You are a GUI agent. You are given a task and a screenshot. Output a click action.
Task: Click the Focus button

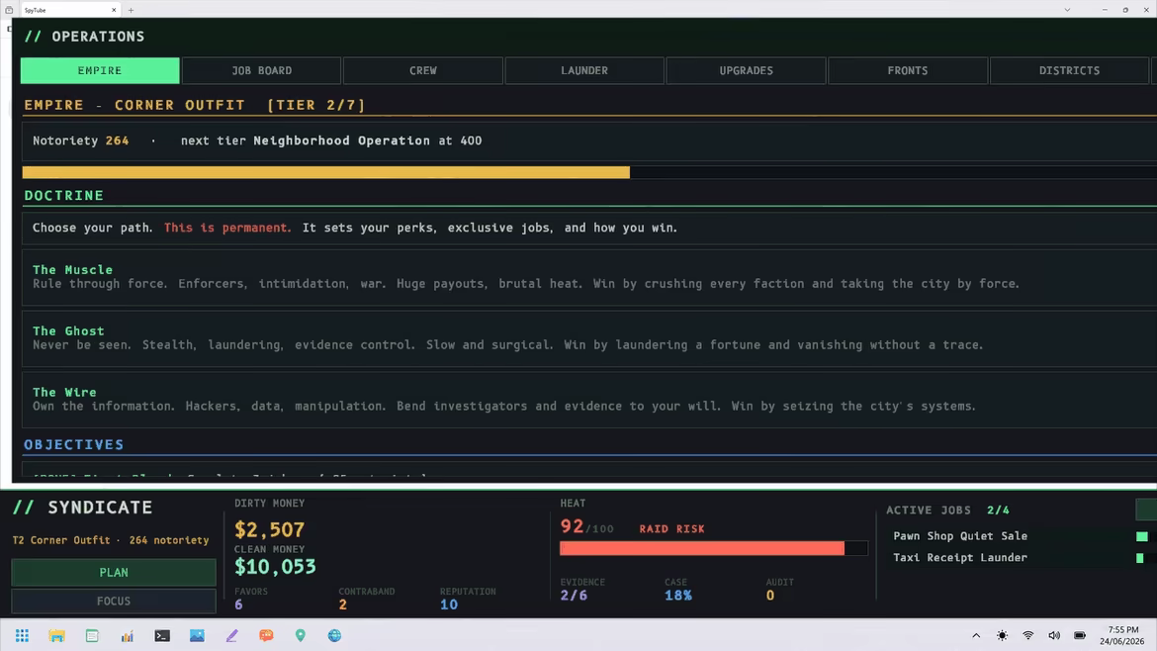(x=114, y=602)
